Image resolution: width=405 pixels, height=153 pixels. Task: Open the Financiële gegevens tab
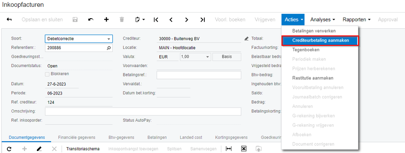[77, 137]
